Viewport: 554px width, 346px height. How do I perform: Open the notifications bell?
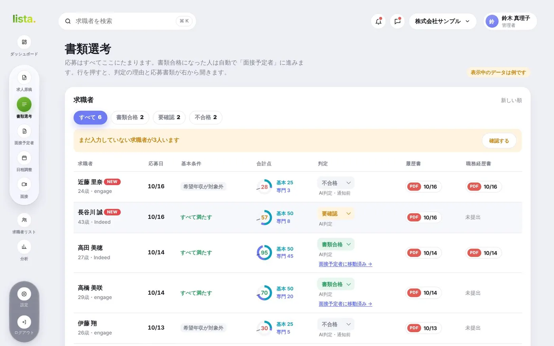378,21
